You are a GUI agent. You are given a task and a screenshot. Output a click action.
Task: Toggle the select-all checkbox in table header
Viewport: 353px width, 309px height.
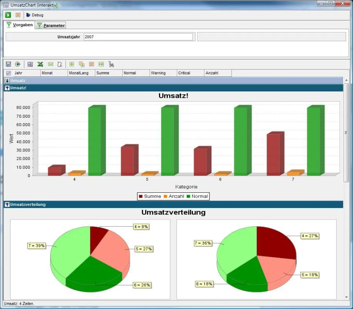pyautogui.click(x=8, y=73)
